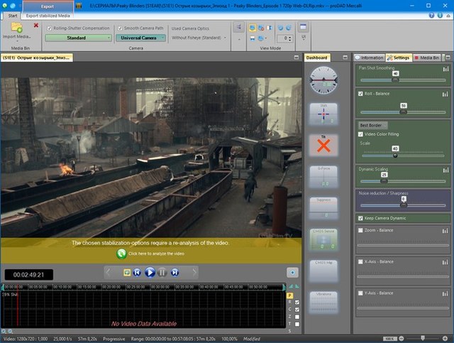
Task: Open the Media Bin tab
Action: pyautogui.click(x=427, y=57)
